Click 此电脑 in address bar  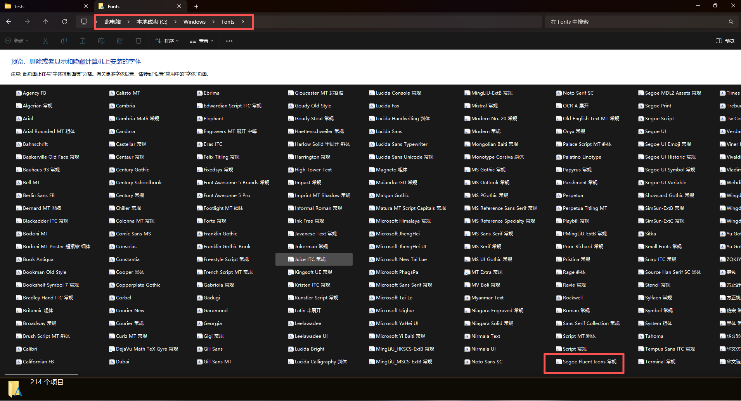coord(113,22)
